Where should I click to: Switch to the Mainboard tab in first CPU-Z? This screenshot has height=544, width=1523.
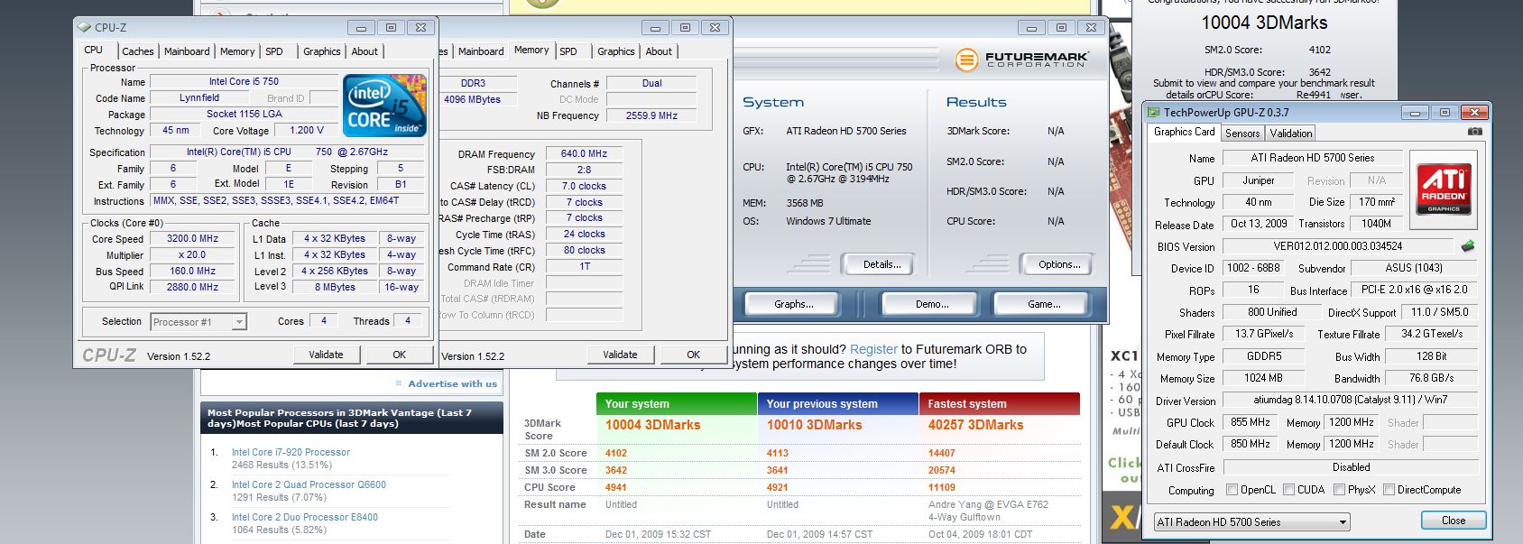tap(187, 51)
